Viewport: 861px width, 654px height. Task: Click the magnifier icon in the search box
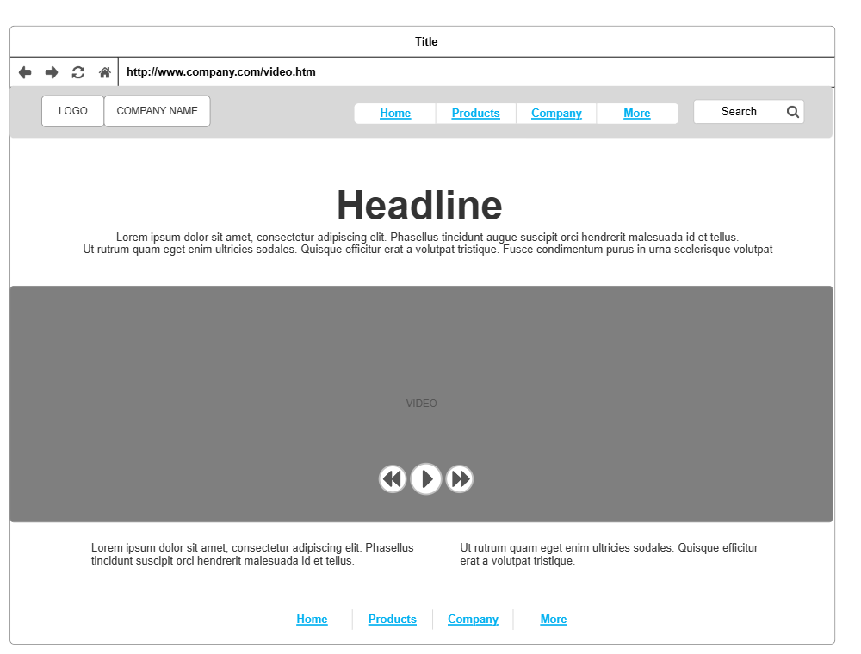point(792,111)
